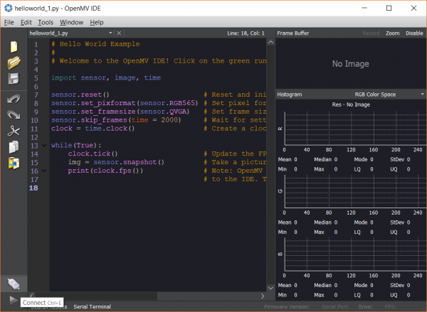Toggle Zoom in Frame Buffer header
The width and height of the screenshot is (427, 312).
coord(392,33)
